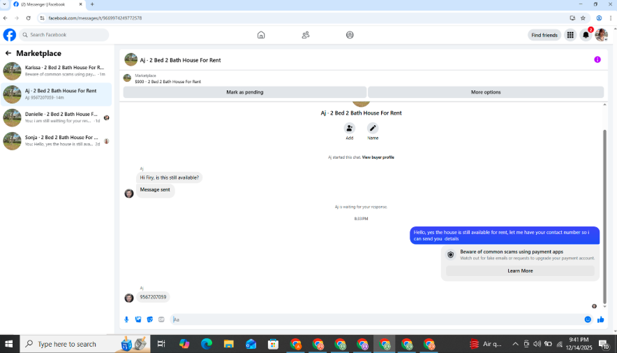
Task: Open the Home feed icon
Action: (261, 35)
